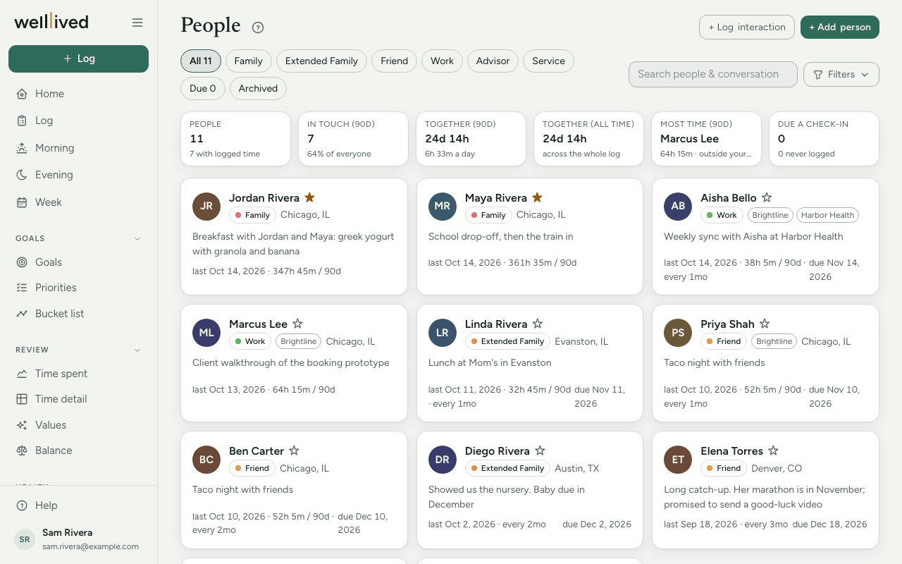Star Aisha Bello as a favorite
This screenshot has width=902, height=564.
(767, 197)
